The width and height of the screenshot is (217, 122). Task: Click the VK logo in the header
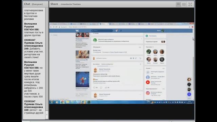77,30
